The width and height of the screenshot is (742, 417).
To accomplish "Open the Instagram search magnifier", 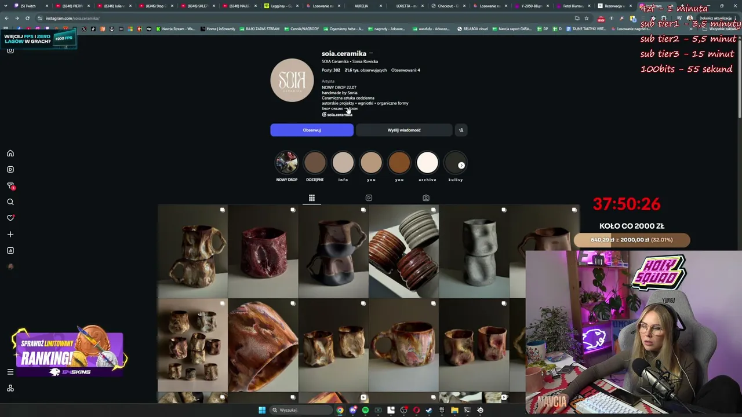I will tap(10, 202).
